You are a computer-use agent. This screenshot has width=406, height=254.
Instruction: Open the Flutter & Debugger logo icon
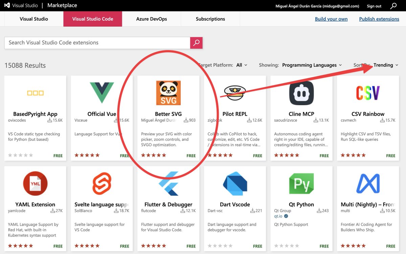(x=168, y=184)
